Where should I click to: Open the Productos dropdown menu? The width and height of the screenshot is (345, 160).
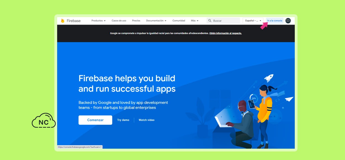pos(99,21)
